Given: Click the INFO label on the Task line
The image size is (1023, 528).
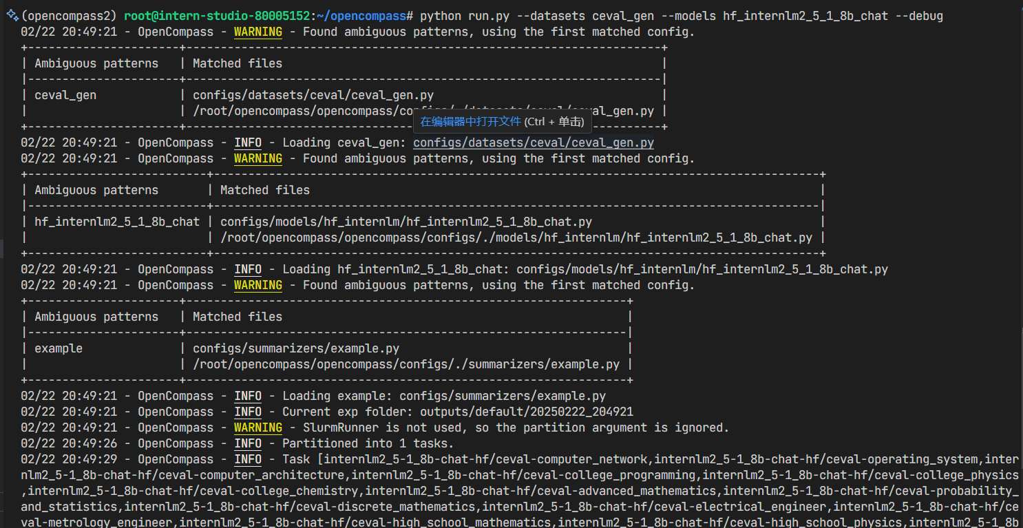Looking at the screenshot, I should click(x=248, y=460).
